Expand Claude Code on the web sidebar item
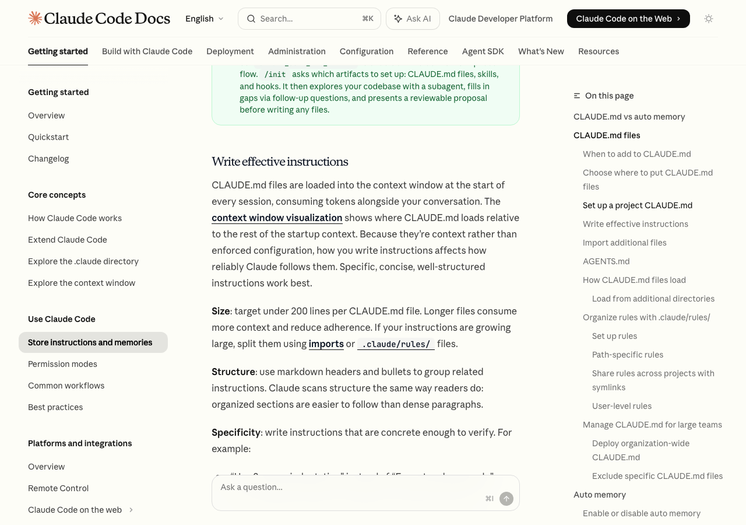 pyautogui.click(x=131, y=510)
